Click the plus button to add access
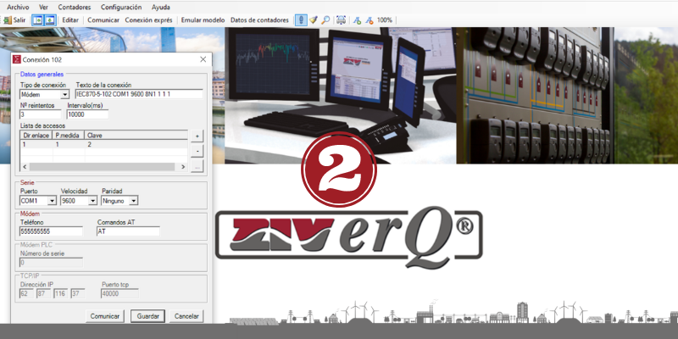This screenshot has width=678, height=339. (197, 136)
